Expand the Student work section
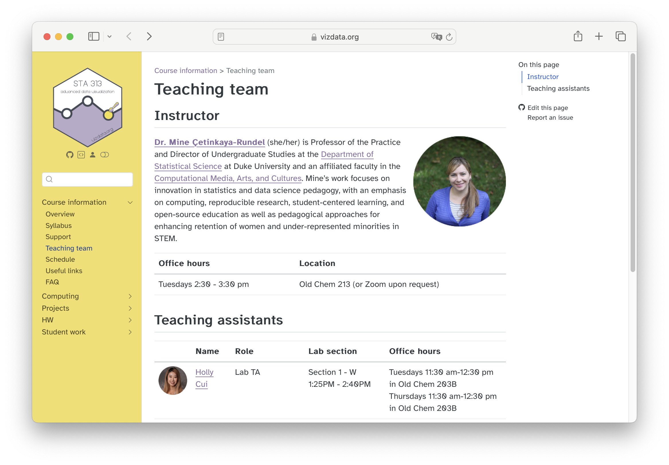This screenshot has width=669, height=465. [130, 332]
